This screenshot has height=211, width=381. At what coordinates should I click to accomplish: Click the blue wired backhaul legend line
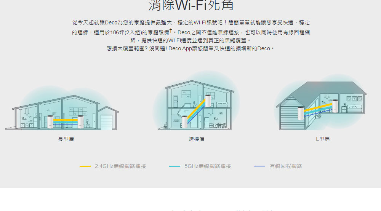point(259,166)
